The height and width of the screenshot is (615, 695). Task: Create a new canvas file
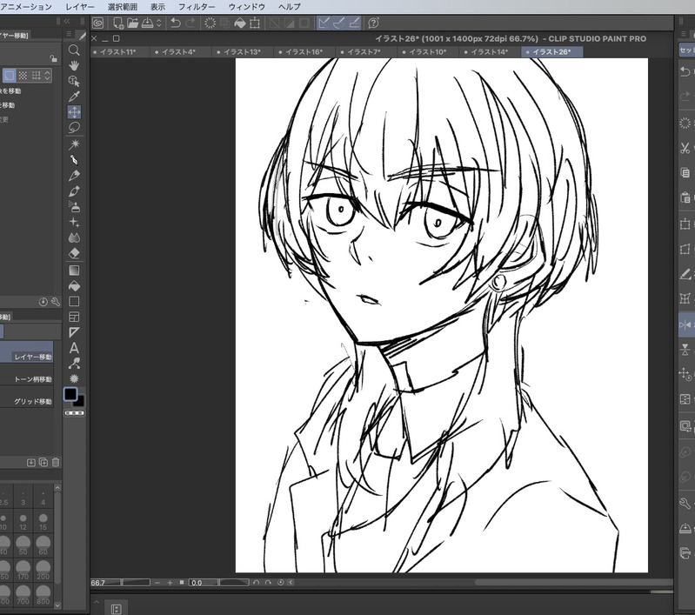[x=118, y=23]
